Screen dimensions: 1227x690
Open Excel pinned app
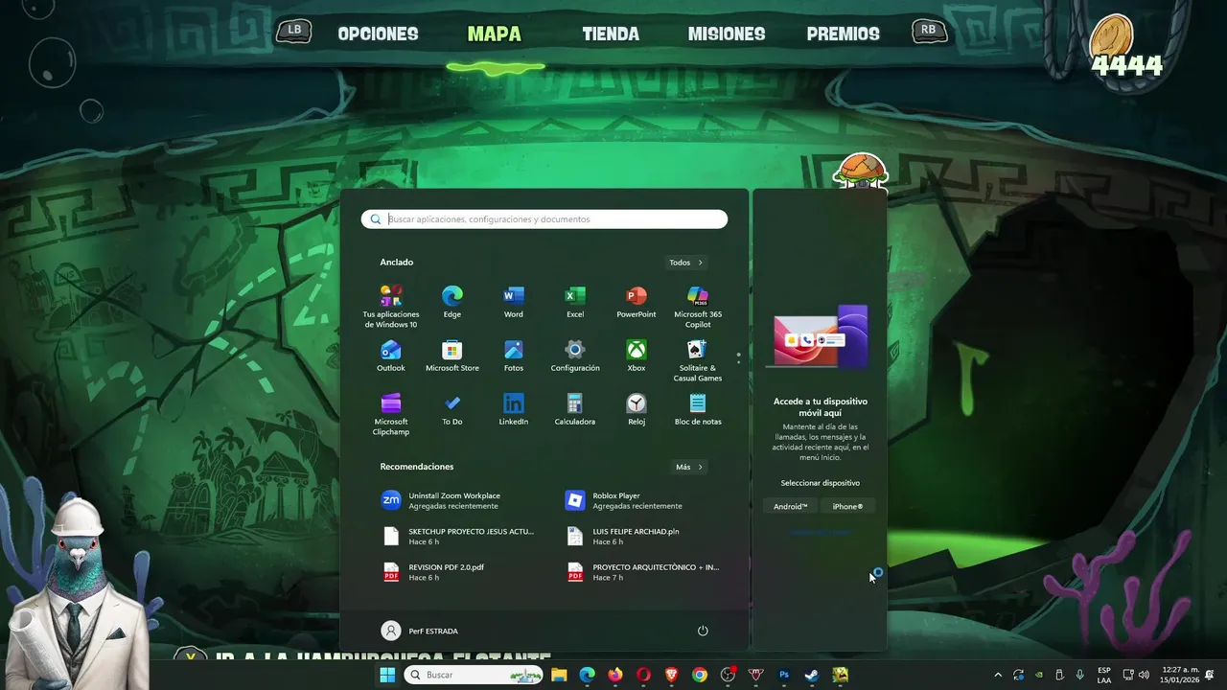pos(575,302)
